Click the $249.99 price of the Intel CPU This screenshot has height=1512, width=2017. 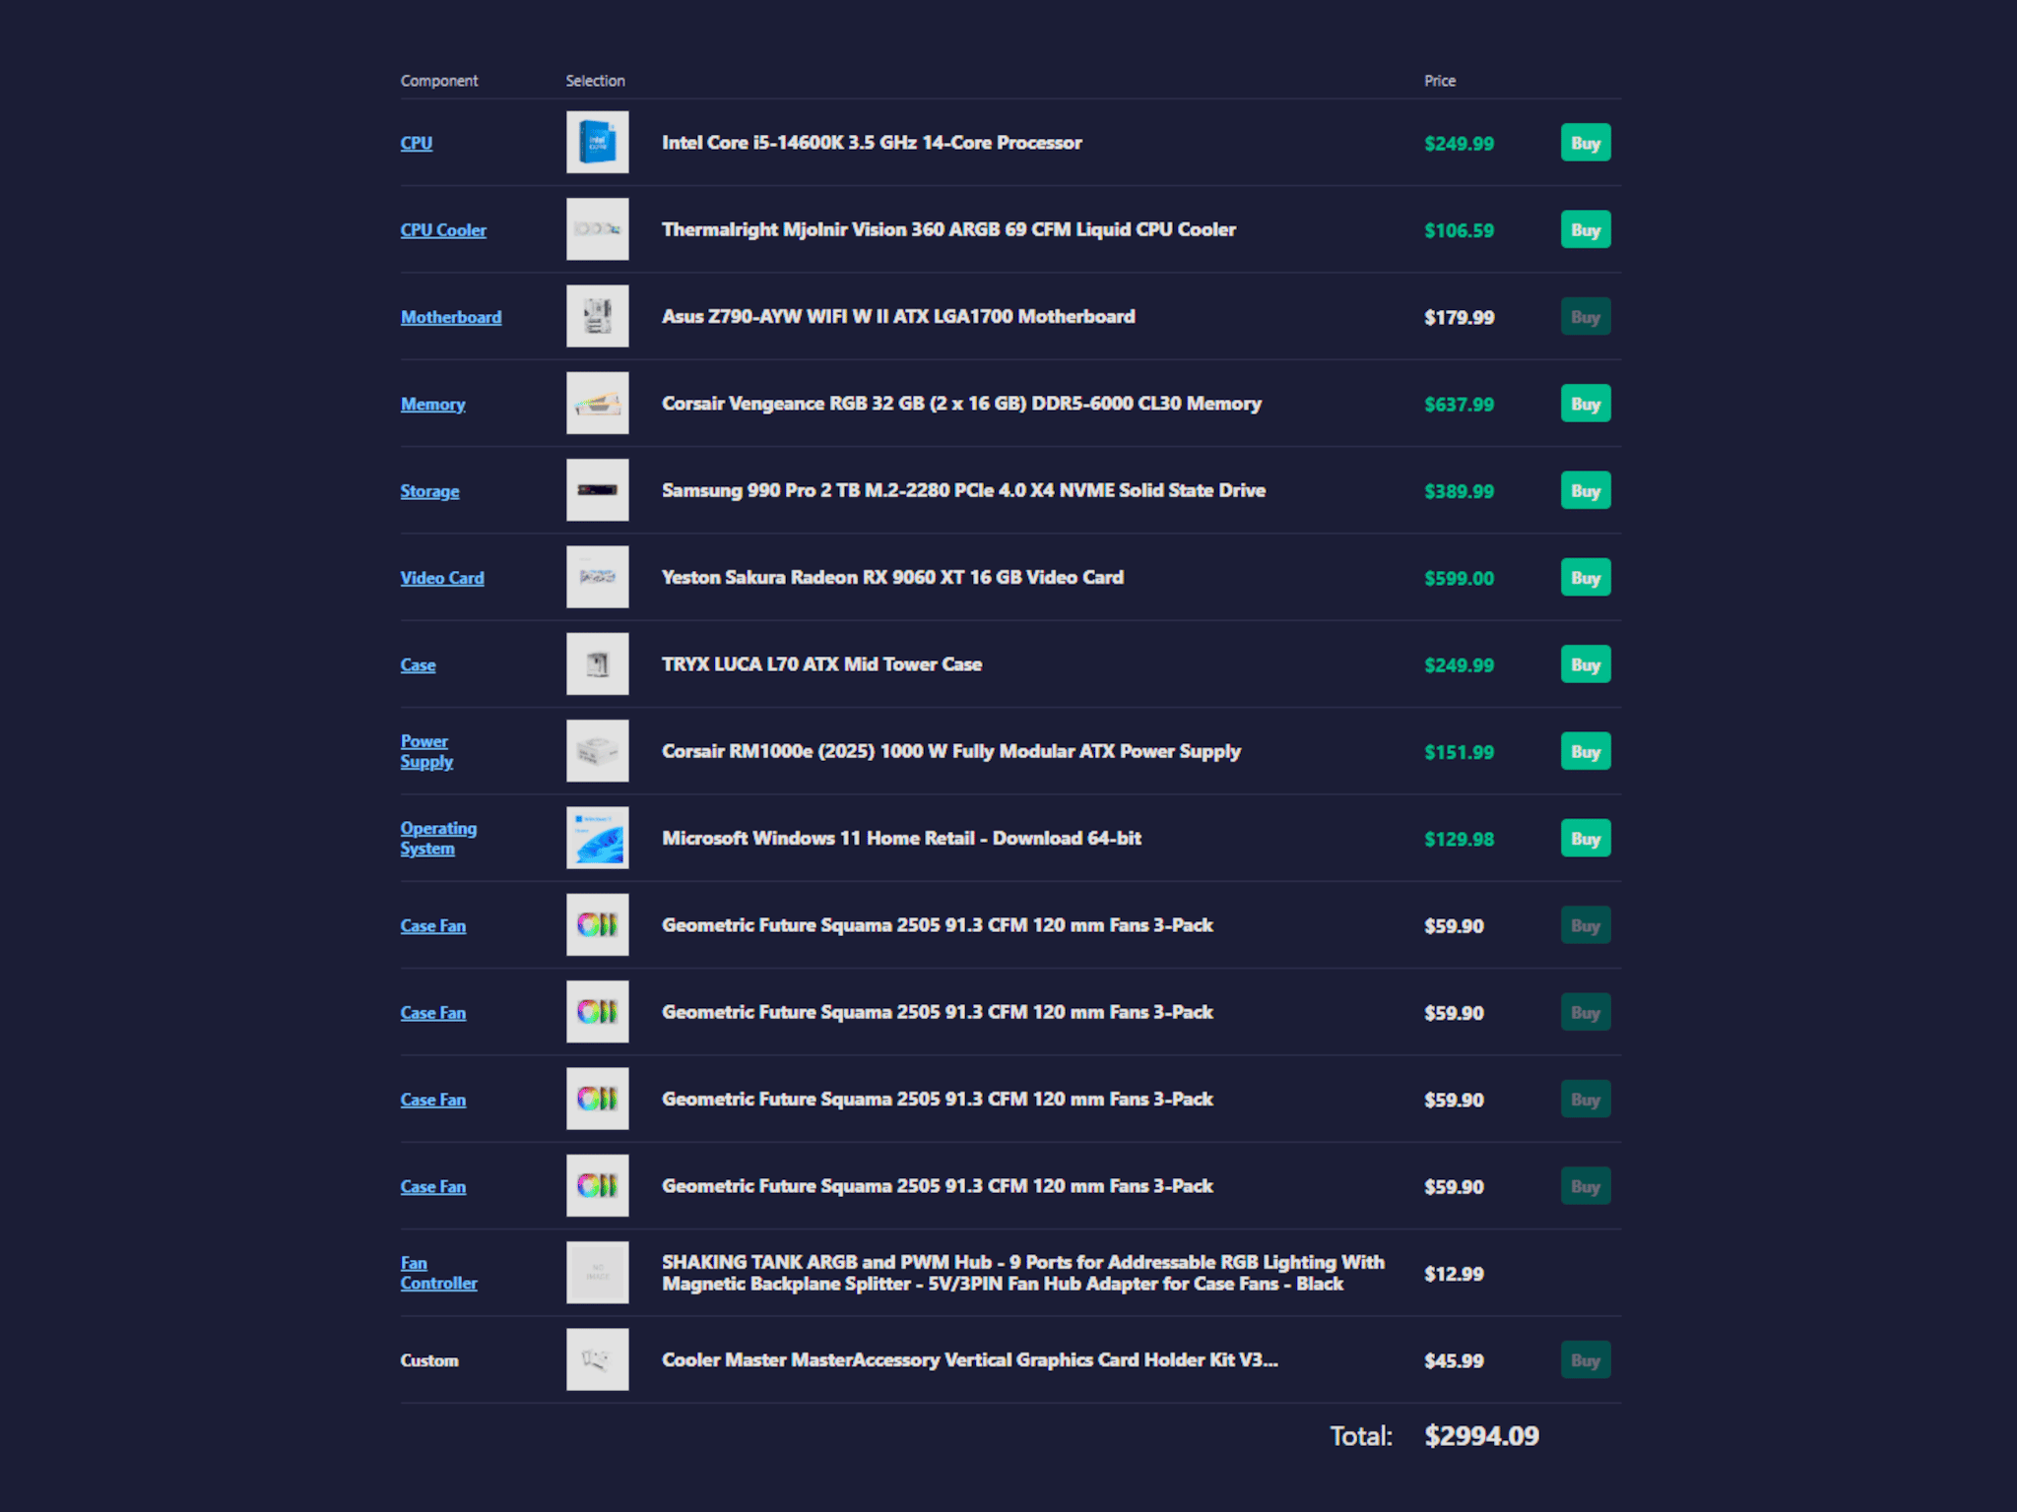tap(1459, 144)
